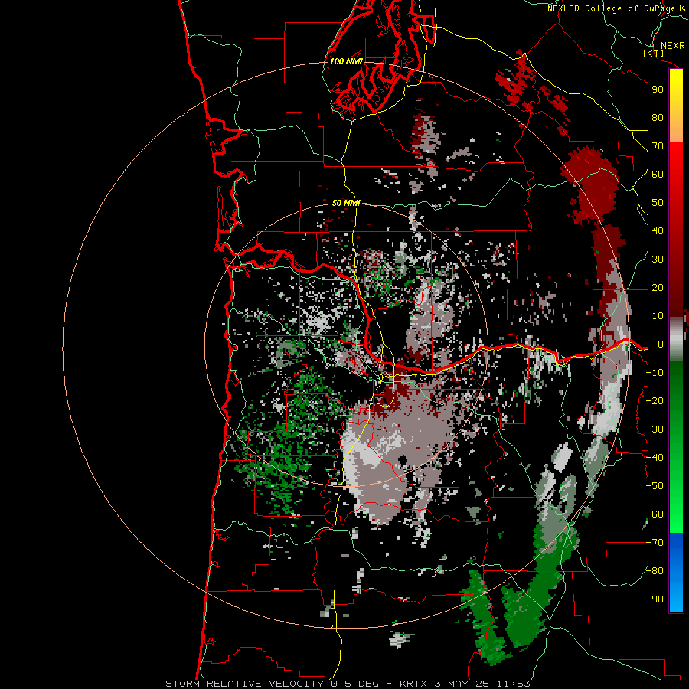Image resolution: width=689 pixels, height=689 pixels.
Task: Click the 100 NMI range ring label
Action: (x=346, y=61)
